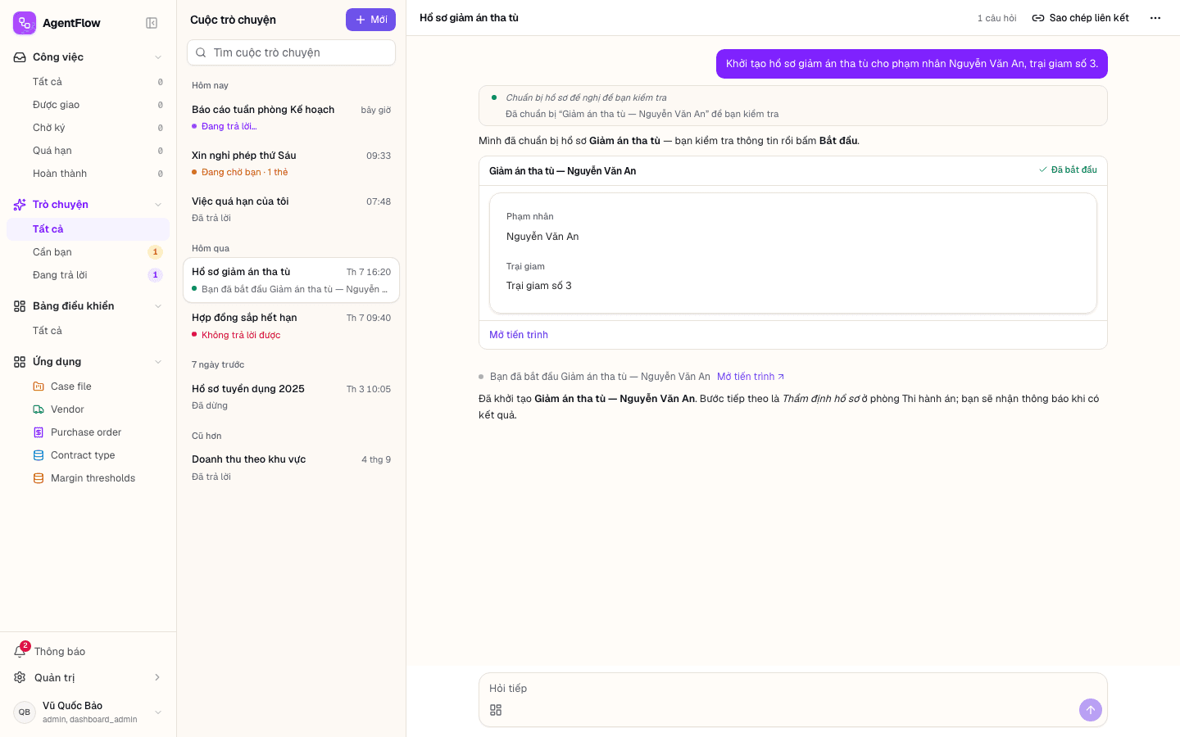Click Sao chép liên kết button
Viewport: 1180px width, 737px height.
[x=1080, y=18]
